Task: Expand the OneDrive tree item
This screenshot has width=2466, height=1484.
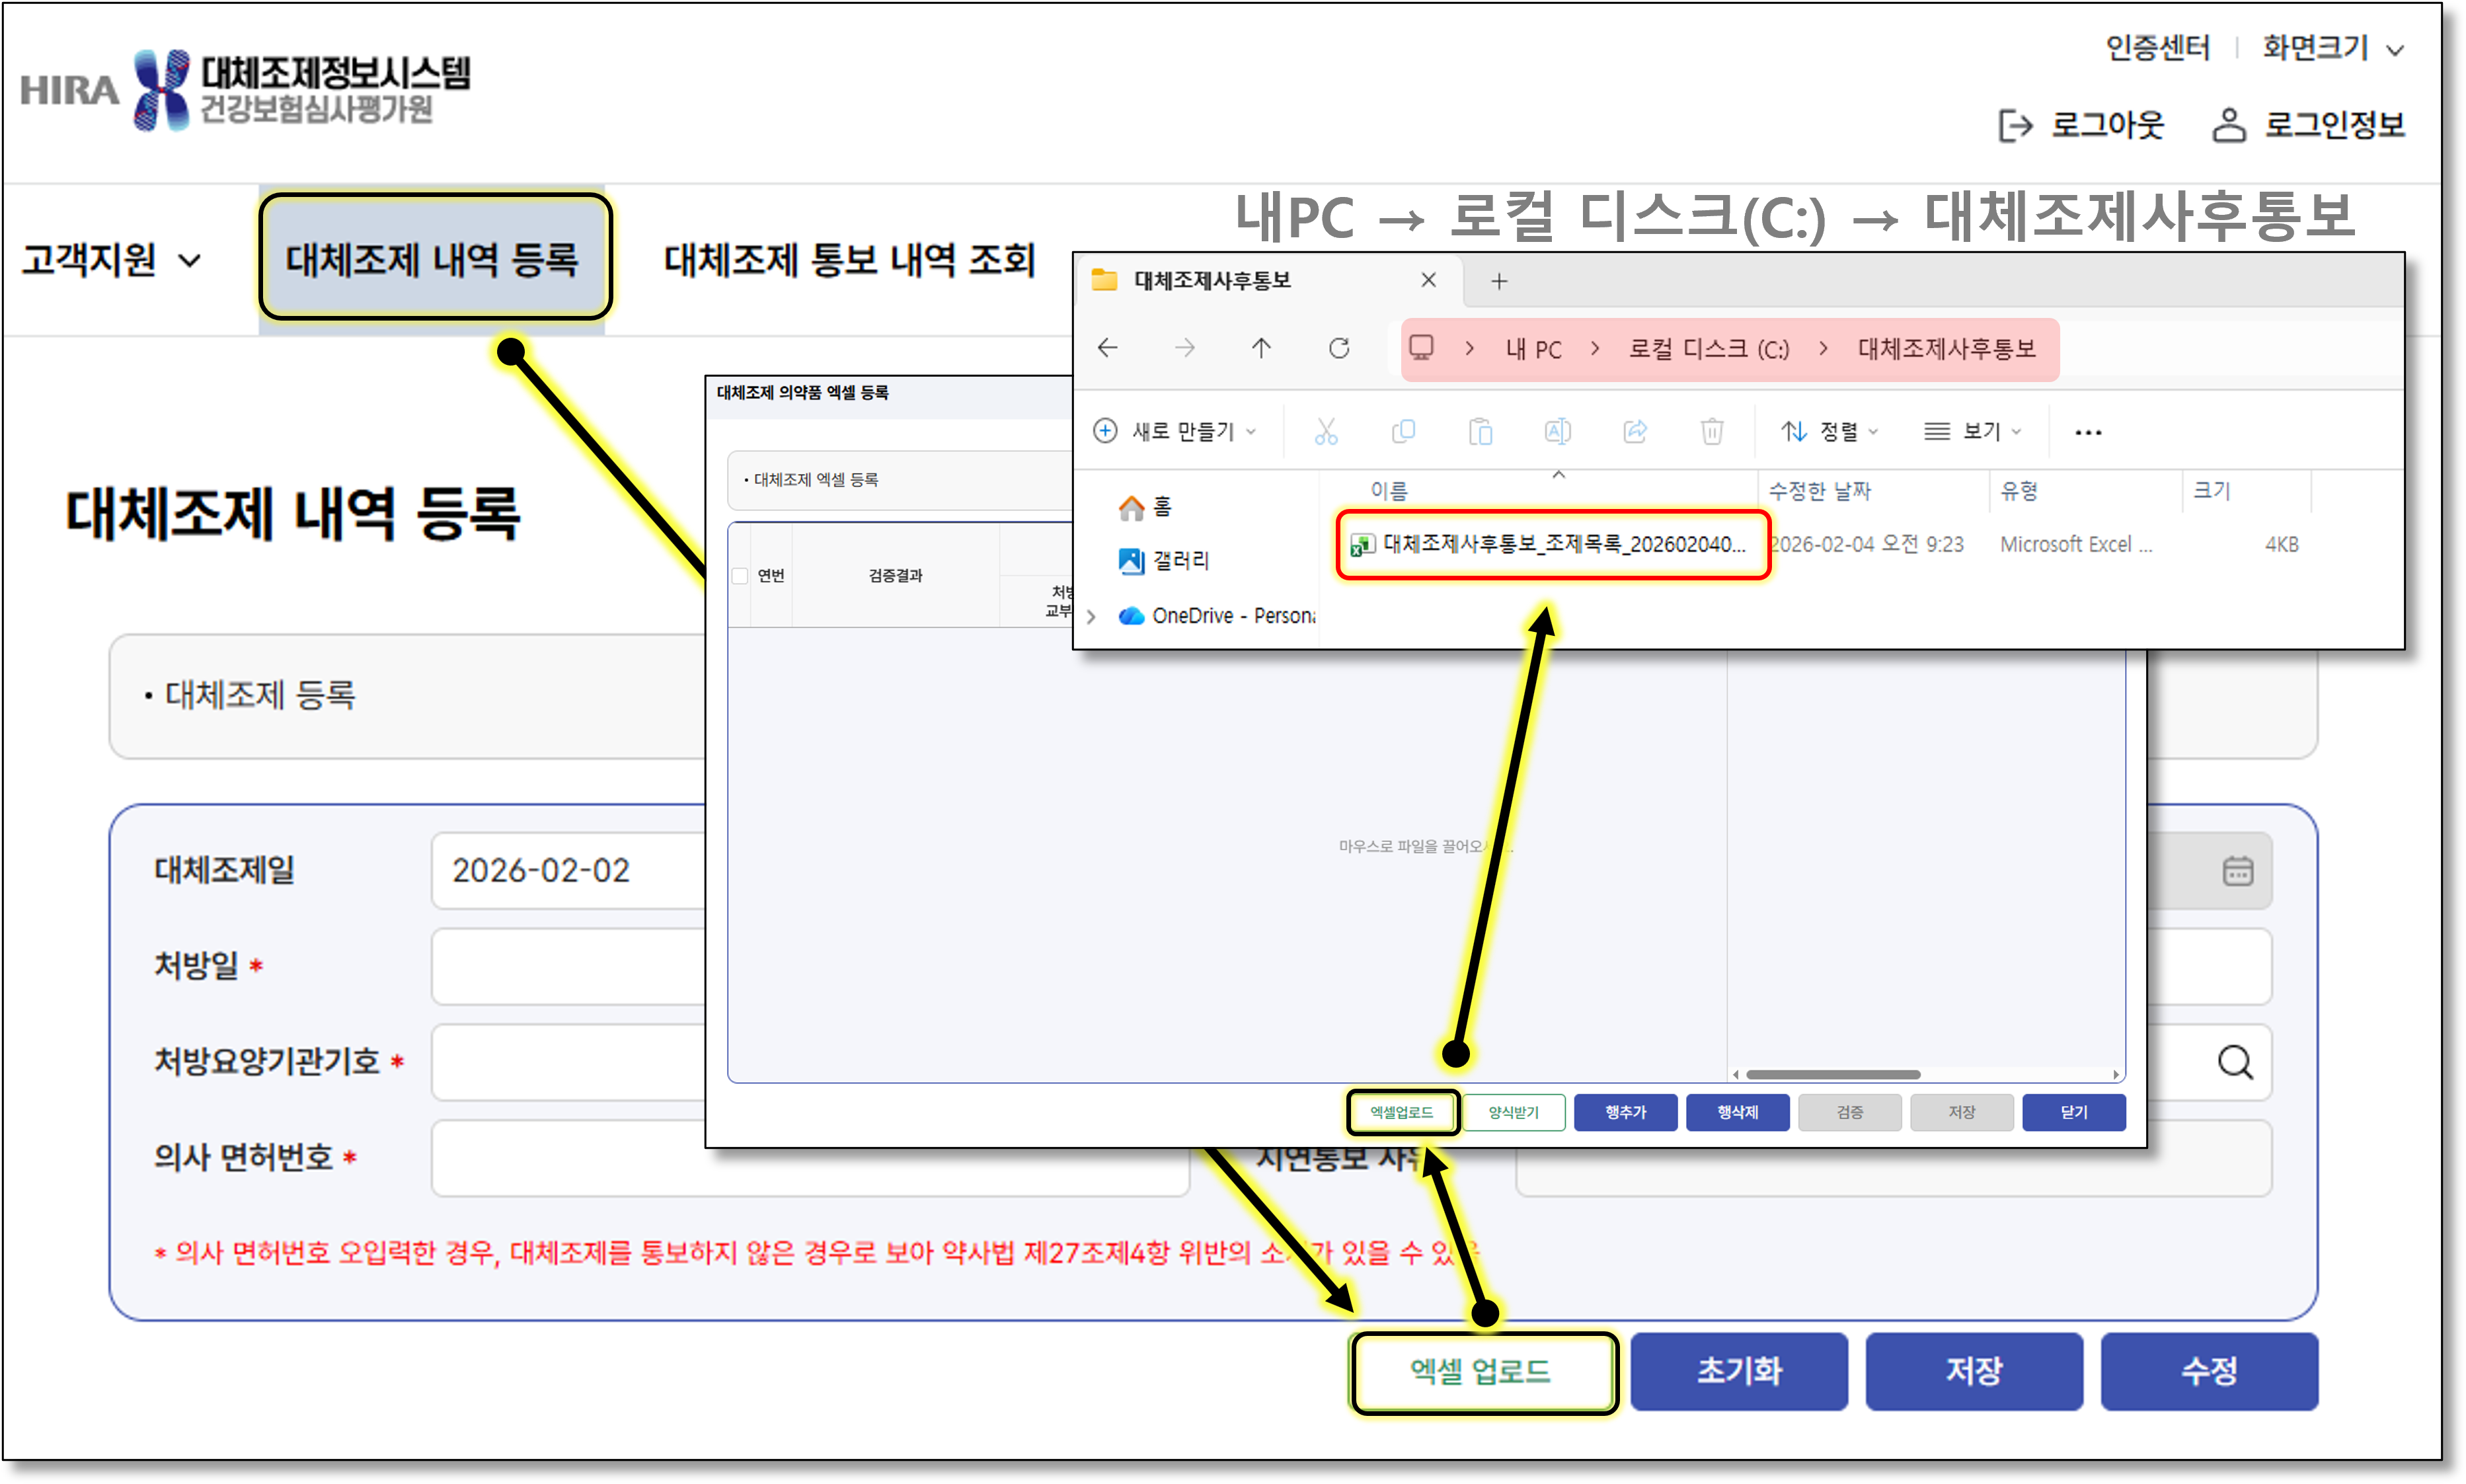Action: (x=1092, y=616)
